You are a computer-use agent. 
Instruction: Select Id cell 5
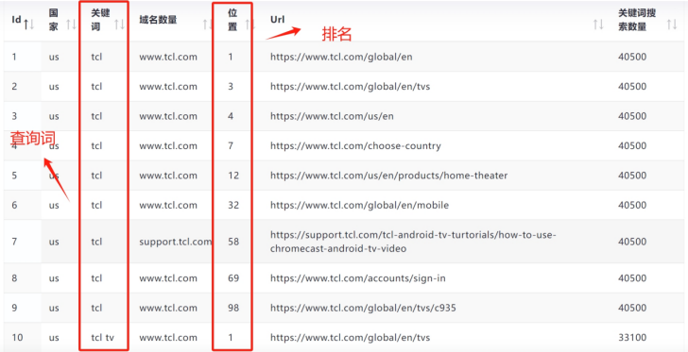[x=14, y=176]
